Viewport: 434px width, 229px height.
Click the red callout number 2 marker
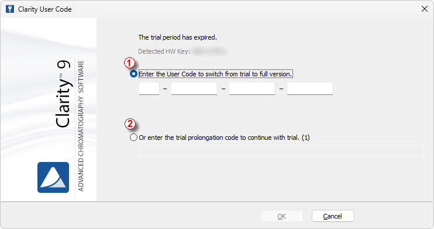(x=130, y=124)
